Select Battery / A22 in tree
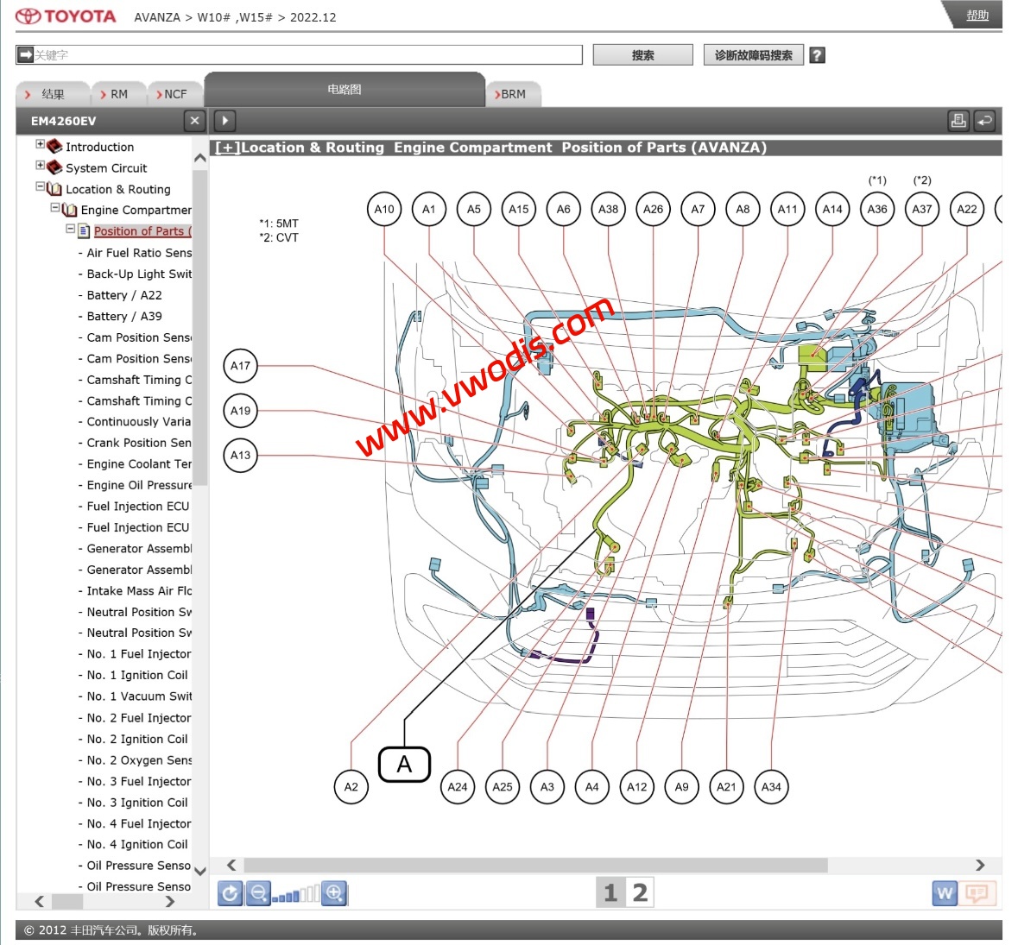 tap(124, 295)
